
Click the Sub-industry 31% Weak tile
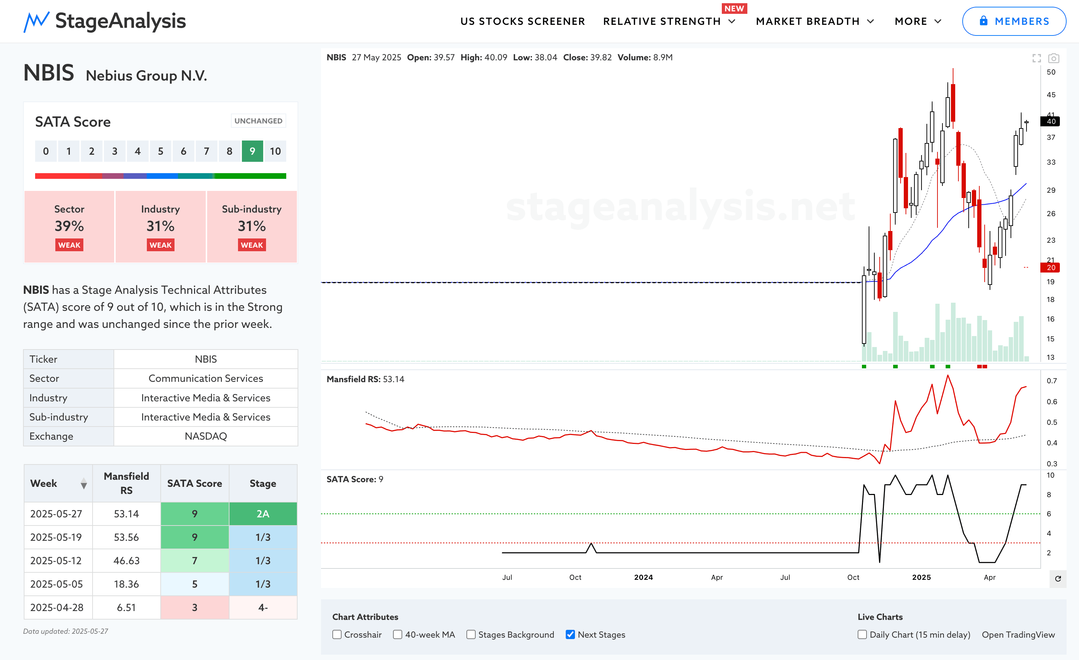coord(252,226)
